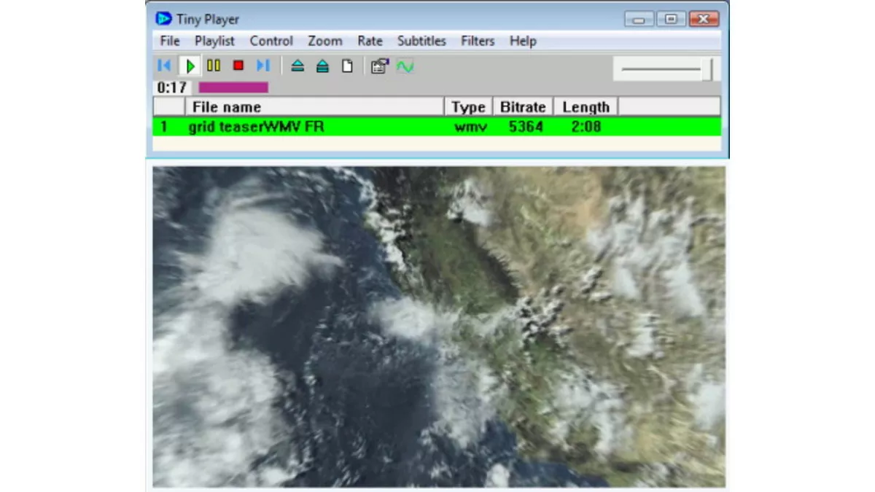The height and width of the screenshot is (492, 875).
Task: Open the File menu
Action: pos(170,41)
